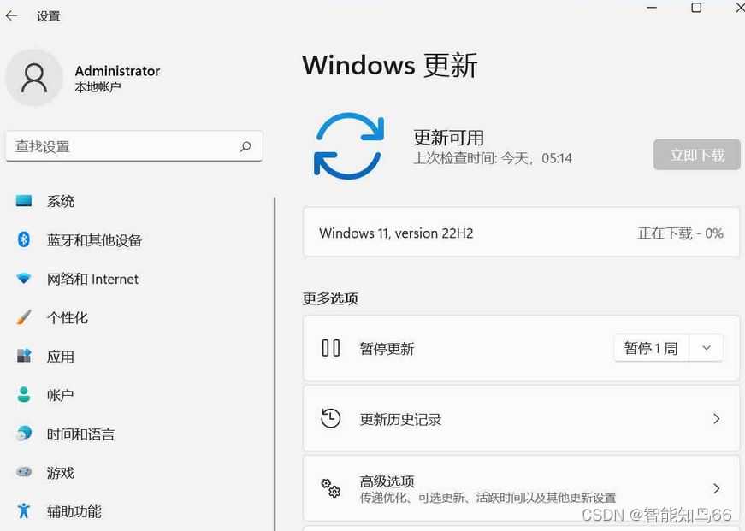Open the 暂停 1 周 duration dropdown
The width and height of the screenshot is (745, 531).
click(x=707, y=347)
